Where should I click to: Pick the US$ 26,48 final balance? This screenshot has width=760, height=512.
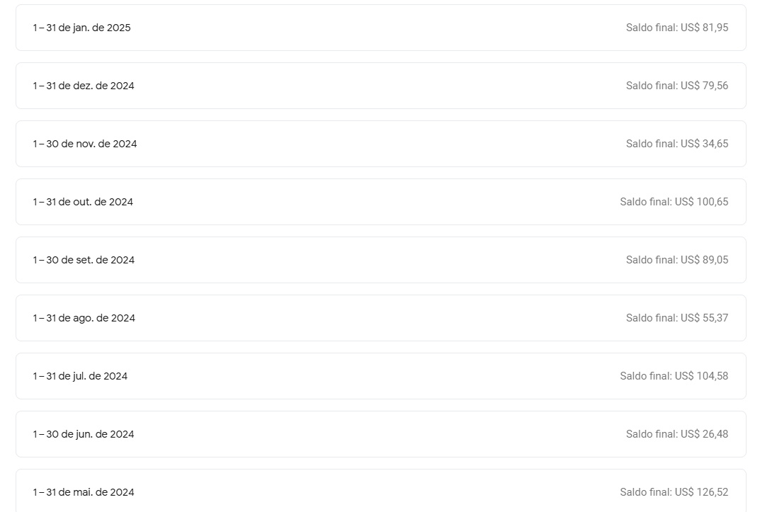pos(676,434)
